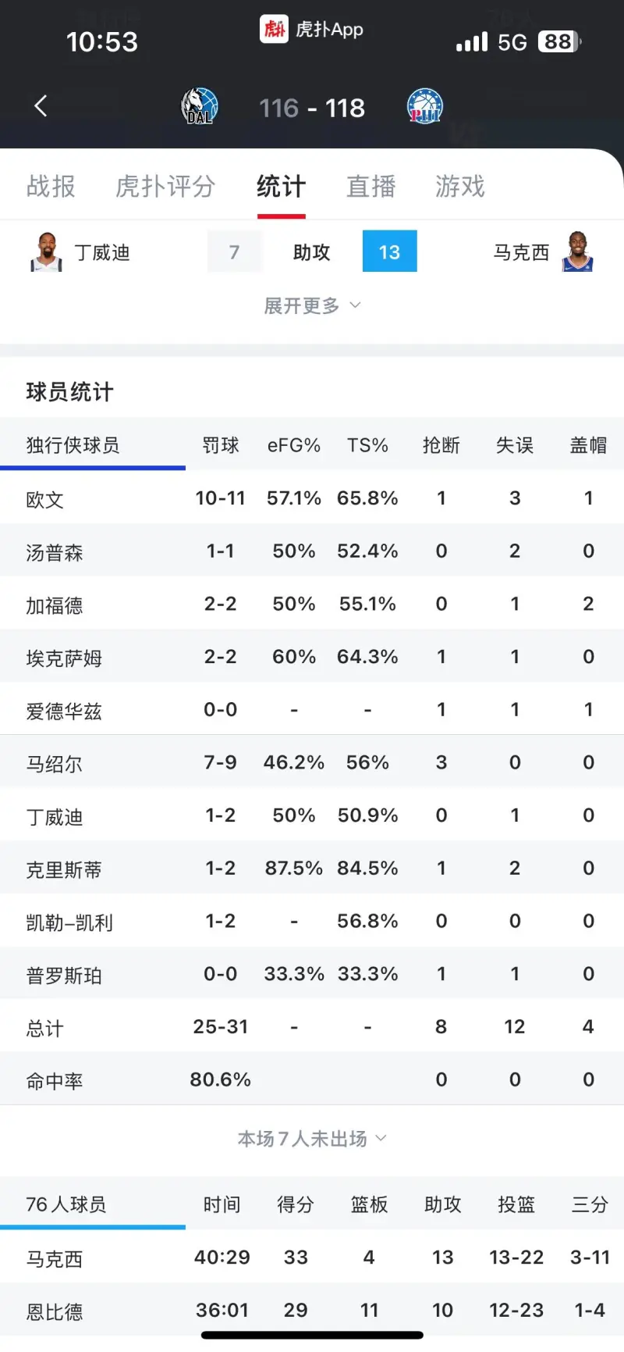
Task: Switch to the 战报 tab
Action: pyautogui.click(x=51, y=187)
